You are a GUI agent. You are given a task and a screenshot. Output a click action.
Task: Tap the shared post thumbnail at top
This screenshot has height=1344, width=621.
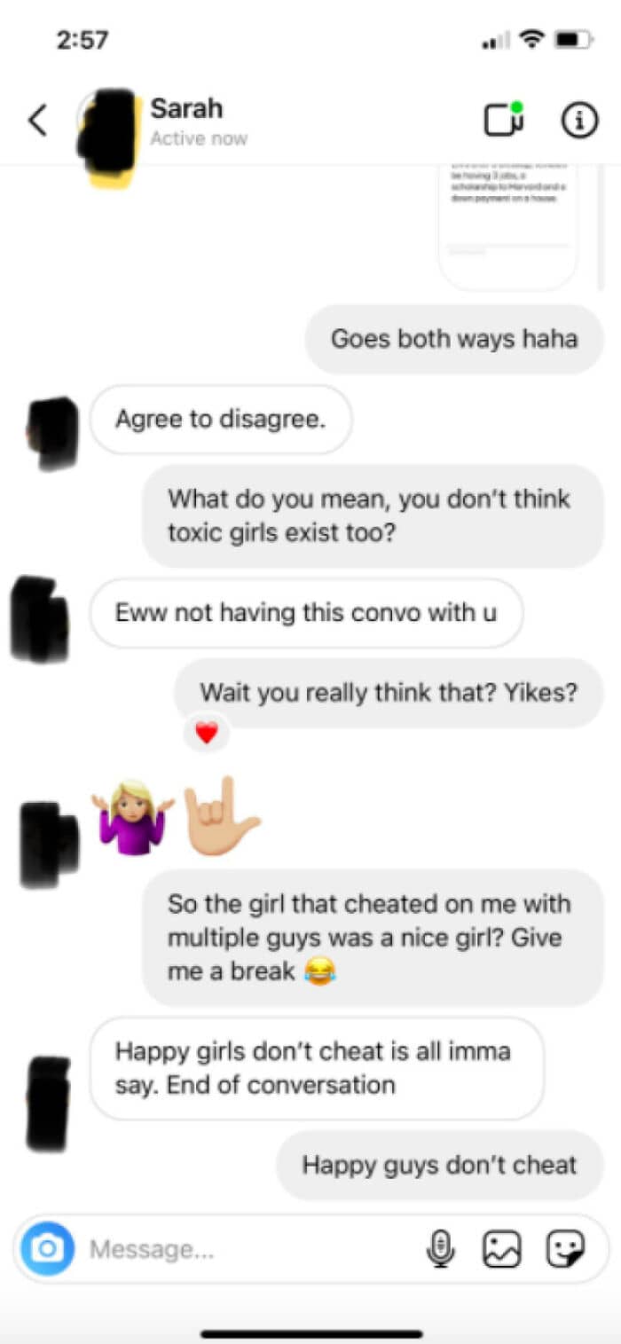click(508, 226)
